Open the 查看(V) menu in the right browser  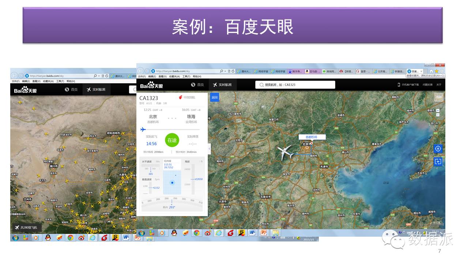tap(162, 77)
